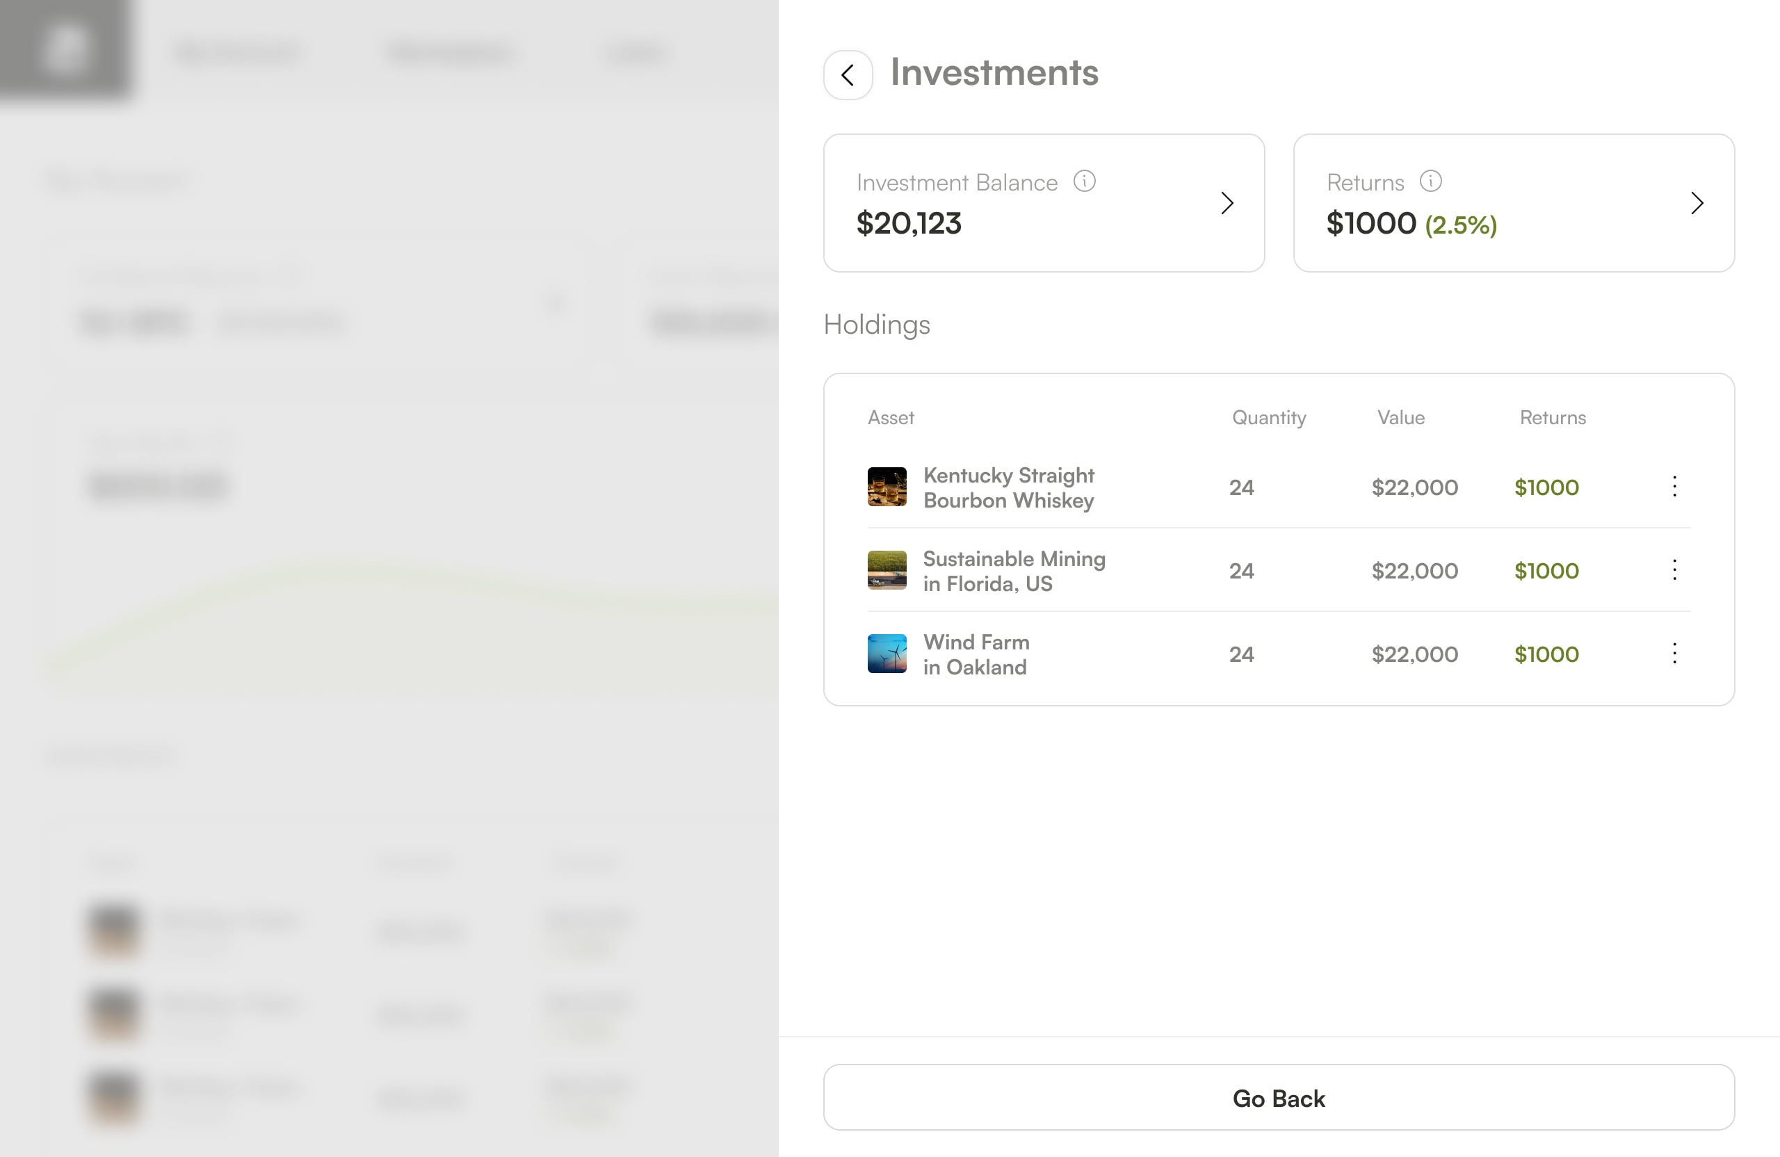Click Kentucky Bourbon Whiskey thumbnail image

(x=887, y=487)
